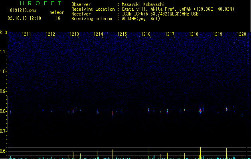This screenshot has width=251, height=159.
Task: Click the 1212 time marker
Action: pos(50,34)
